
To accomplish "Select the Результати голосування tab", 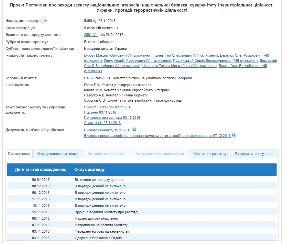I will click(x=254, y=154).
